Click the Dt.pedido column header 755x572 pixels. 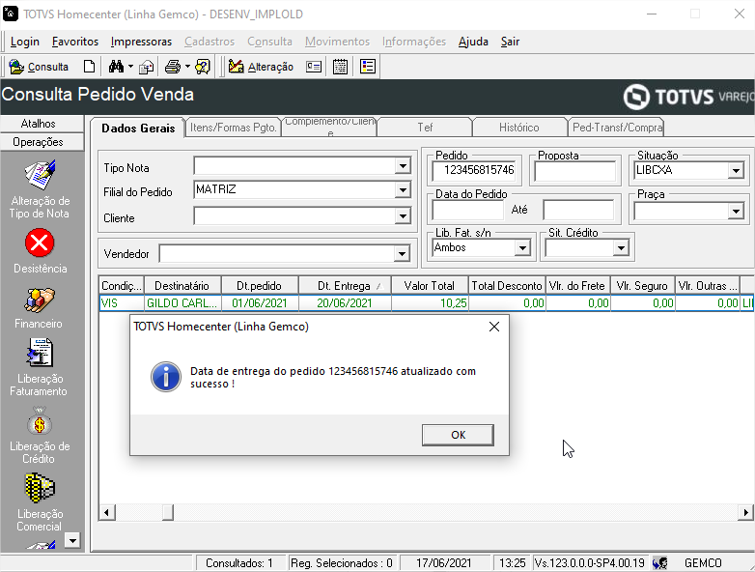click(260, 286)
